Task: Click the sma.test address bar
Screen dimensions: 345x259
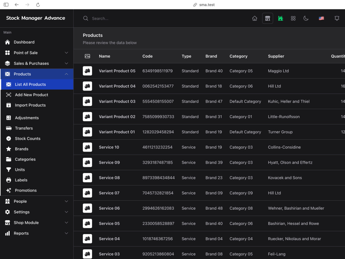Action: coord(204,4)
